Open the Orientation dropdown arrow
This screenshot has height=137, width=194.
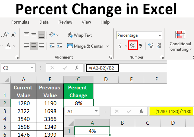tap(57, 35)
